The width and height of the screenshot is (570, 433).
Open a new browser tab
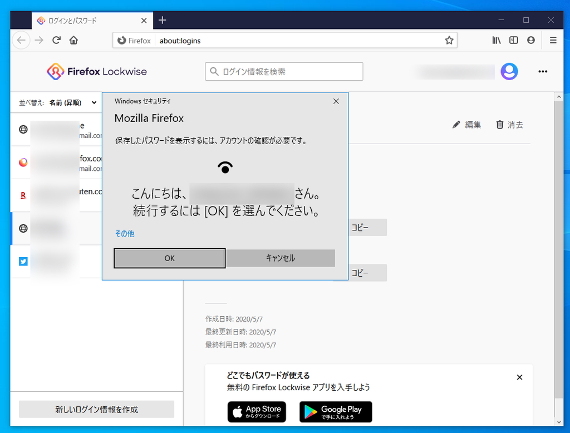[x=162, y=20]
